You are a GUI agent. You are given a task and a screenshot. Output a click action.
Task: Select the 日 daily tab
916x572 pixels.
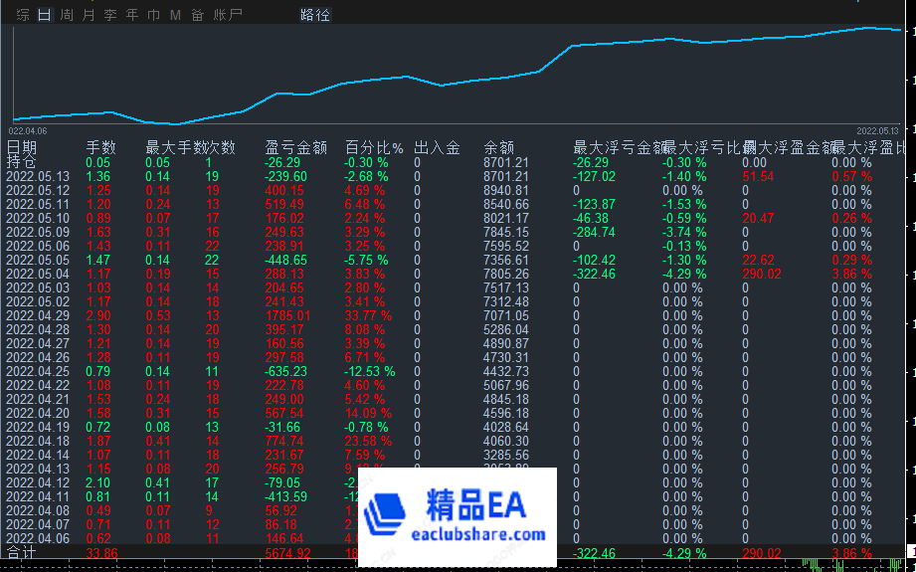[45, 15]
